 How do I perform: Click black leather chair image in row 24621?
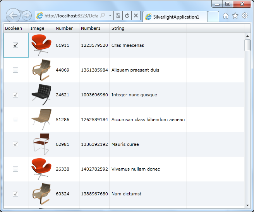coord(41,95)
